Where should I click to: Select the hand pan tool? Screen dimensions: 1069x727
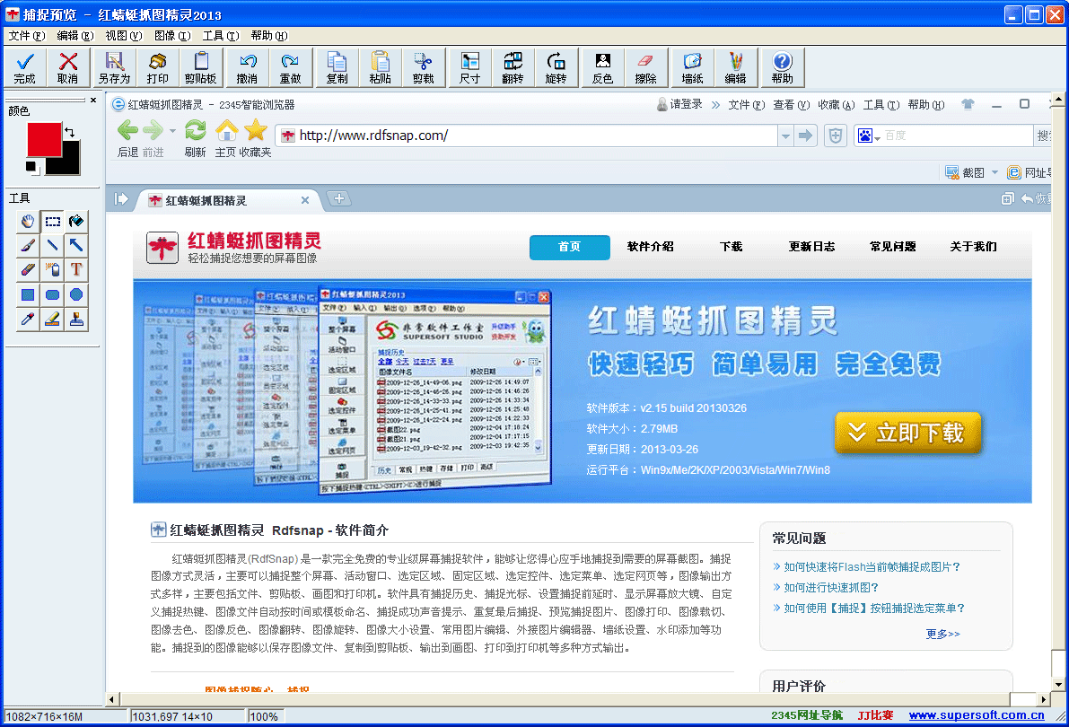coord(28,221)
